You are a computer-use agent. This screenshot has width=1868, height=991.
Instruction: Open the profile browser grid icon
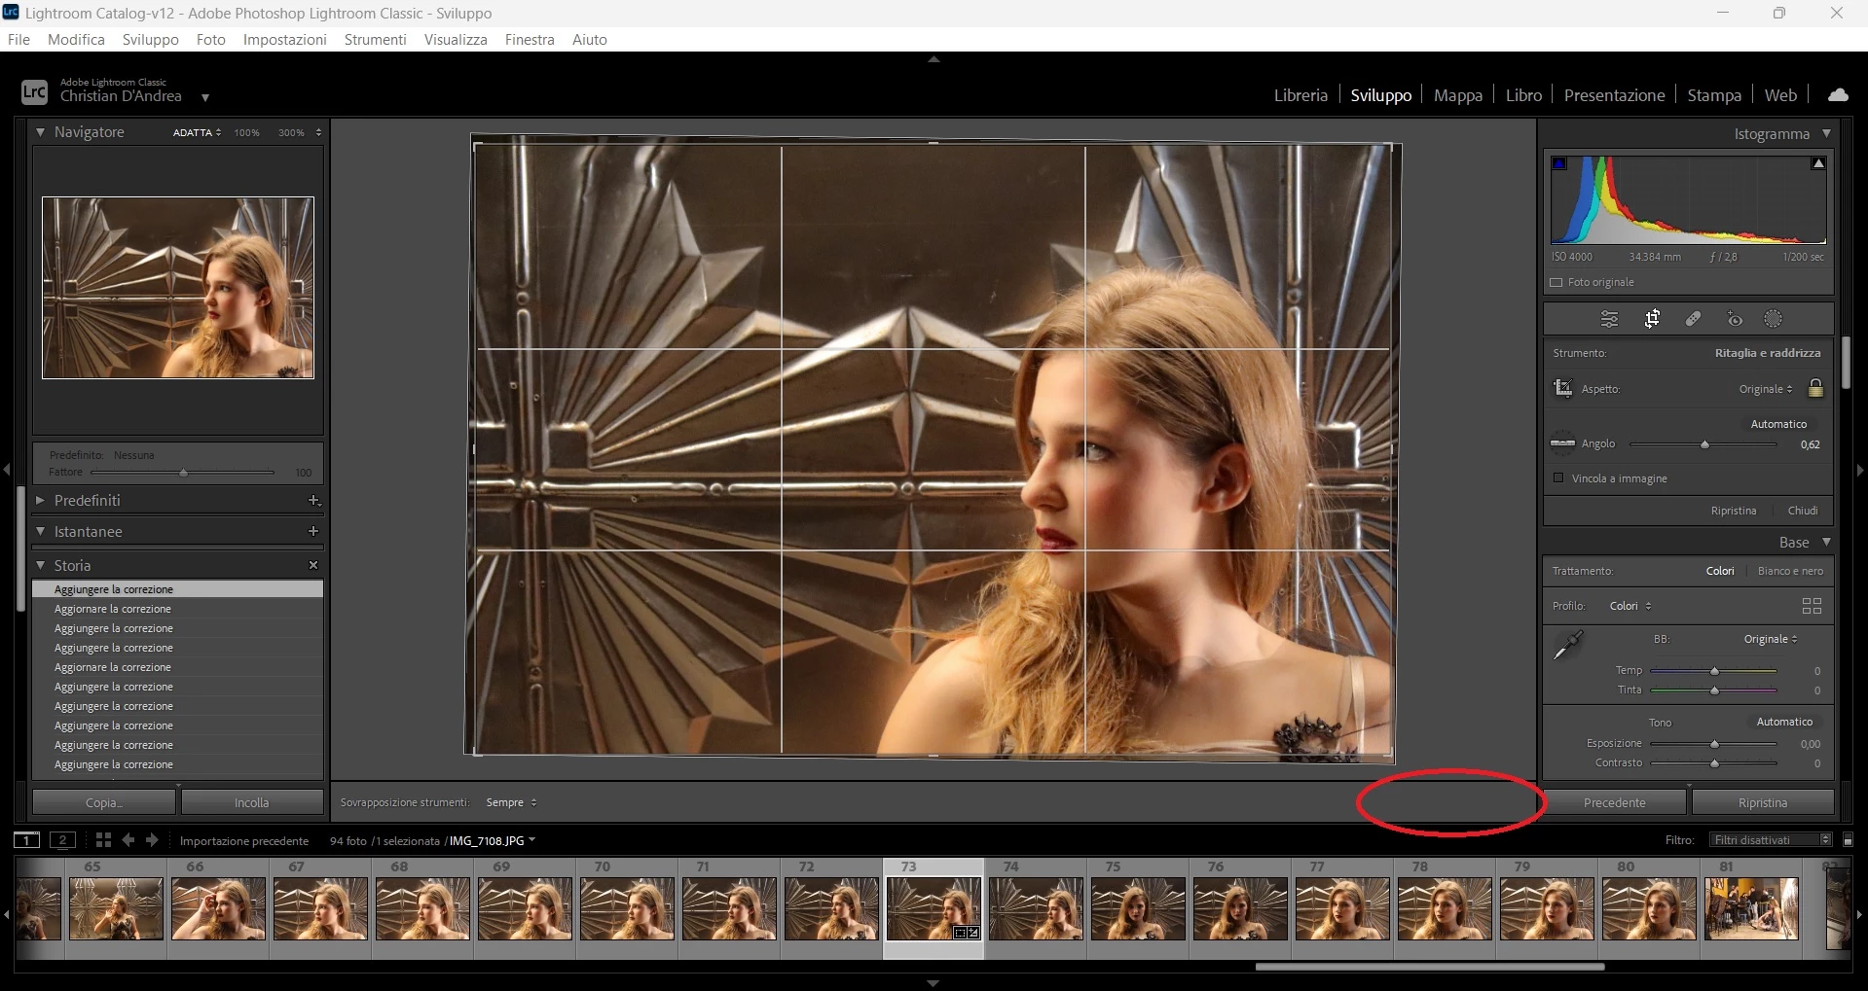point(1812,606)
